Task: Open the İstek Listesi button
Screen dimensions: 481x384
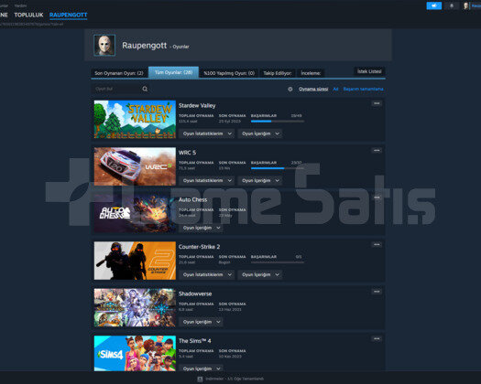Action: pyautogui.click(x=369, y=71)
